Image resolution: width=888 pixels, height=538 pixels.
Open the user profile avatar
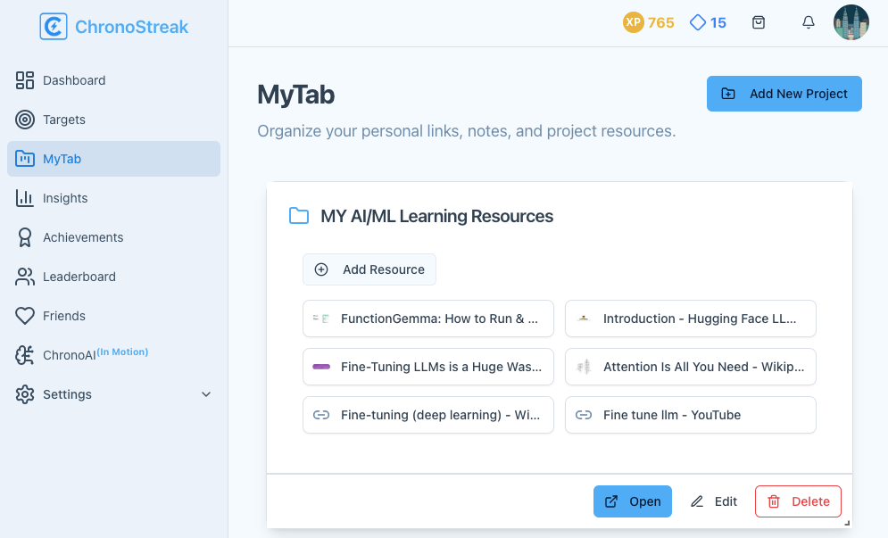[x=851, y=23]
